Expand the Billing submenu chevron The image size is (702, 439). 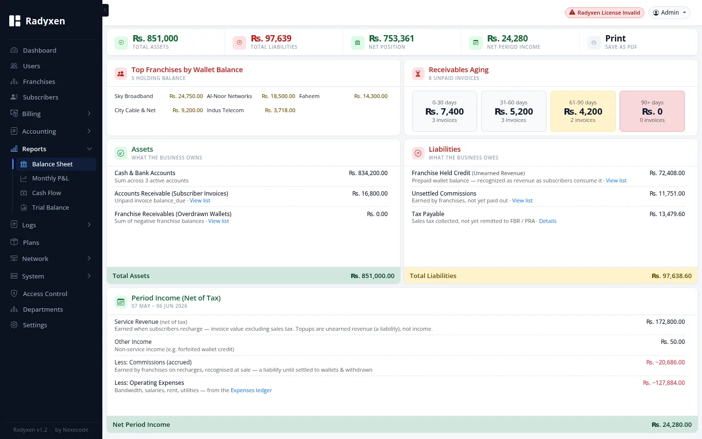coord(89,114)
